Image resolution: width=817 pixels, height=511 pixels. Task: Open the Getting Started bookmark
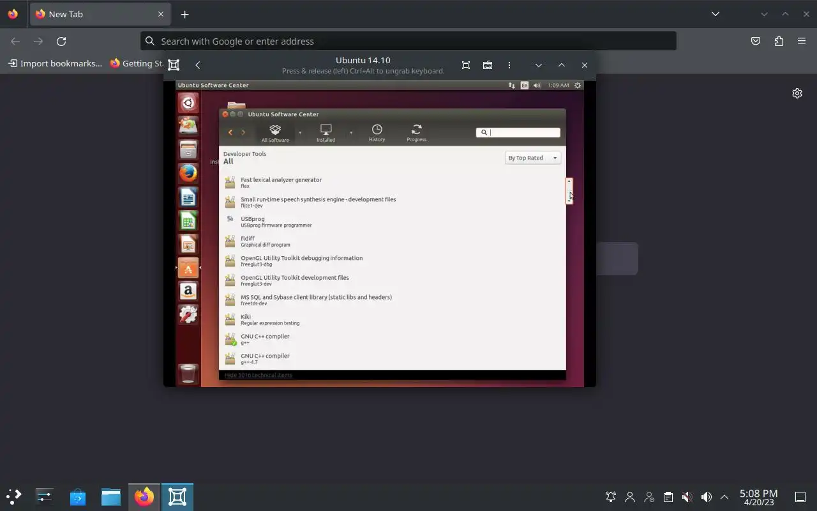coord(137,63)
